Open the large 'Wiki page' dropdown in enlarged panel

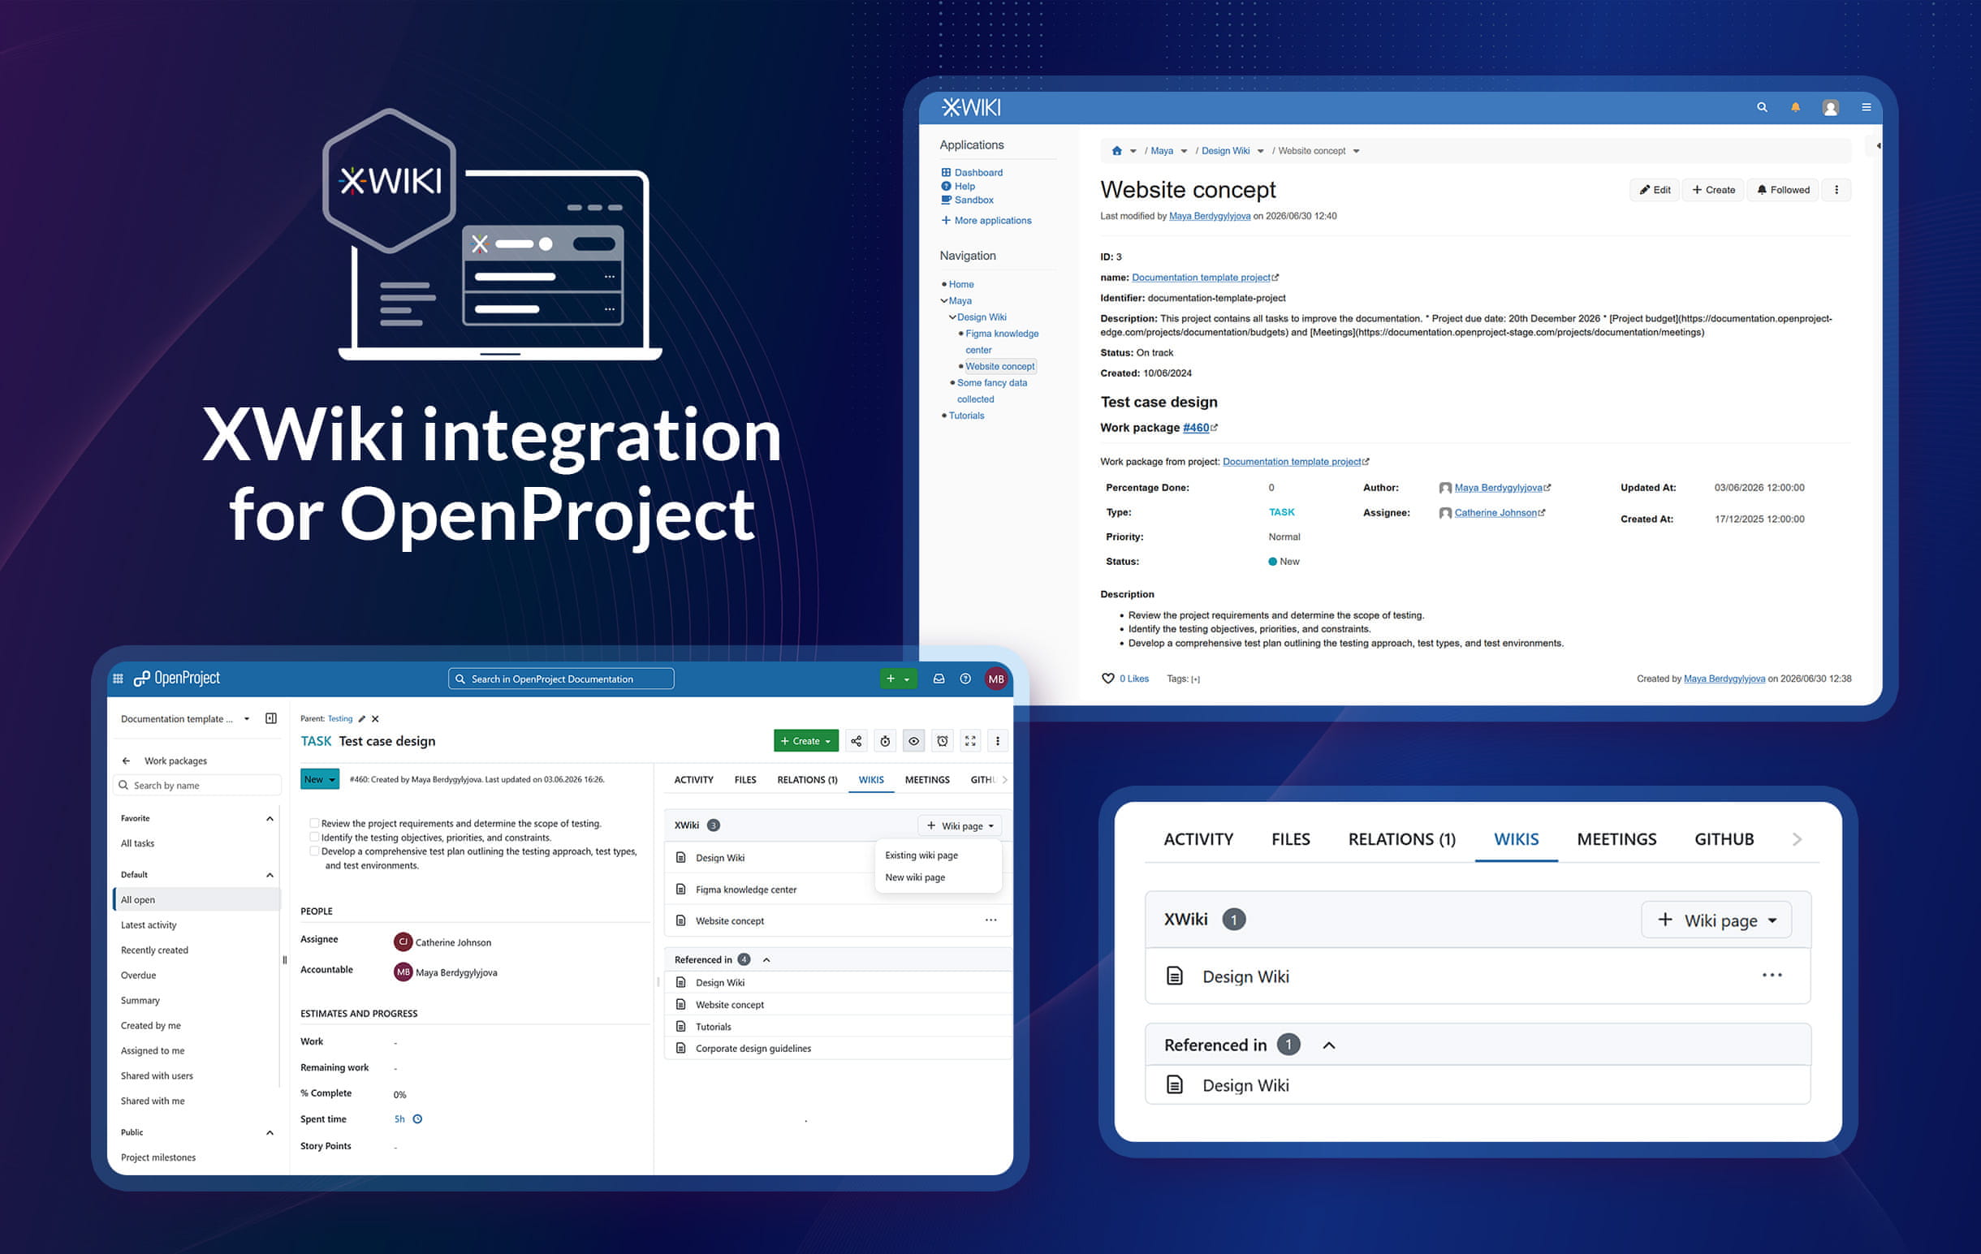tap(1716, 920)
